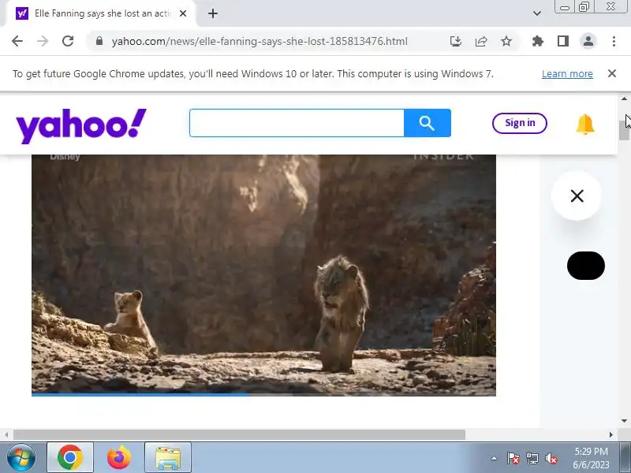The width and height of the screenshot is (631, 473).
Task: Click the horizontal scroll left arrow
Action: pyautogui.click(x=6, y=435)
